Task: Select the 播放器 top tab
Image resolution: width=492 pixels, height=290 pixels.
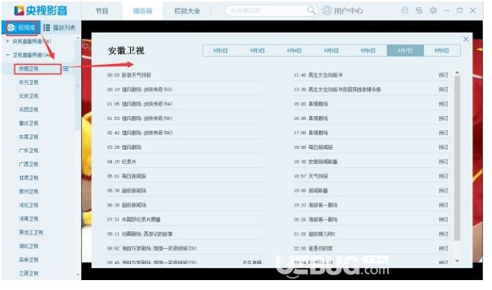Action: tap(142, 11)
